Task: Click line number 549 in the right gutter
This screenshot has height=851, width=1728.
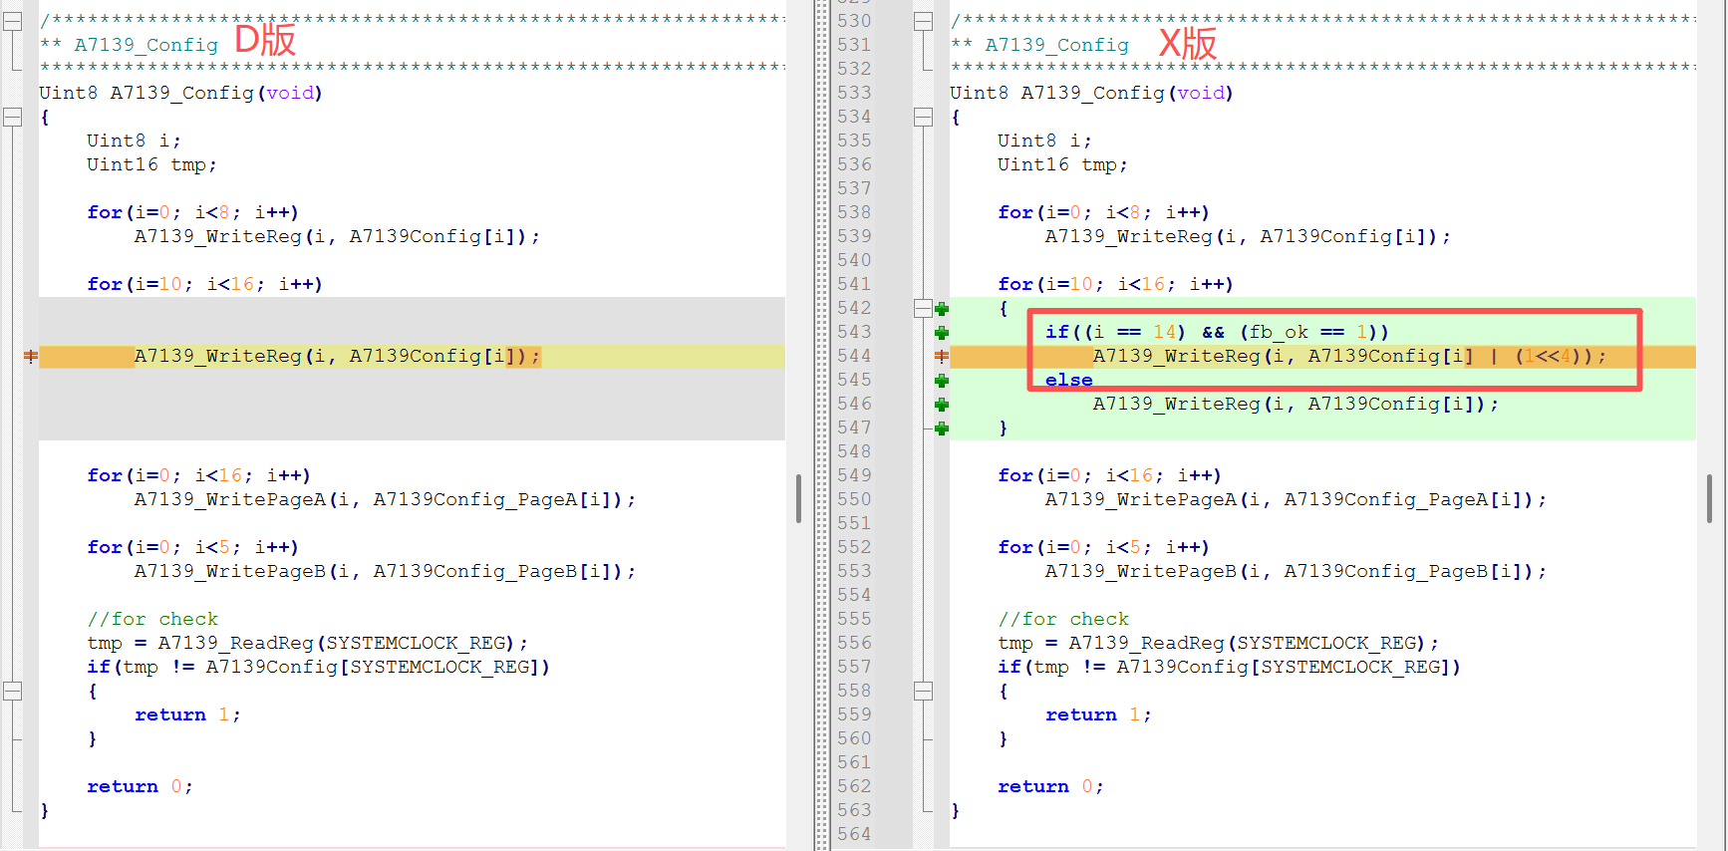Action: tap(854, 476)
